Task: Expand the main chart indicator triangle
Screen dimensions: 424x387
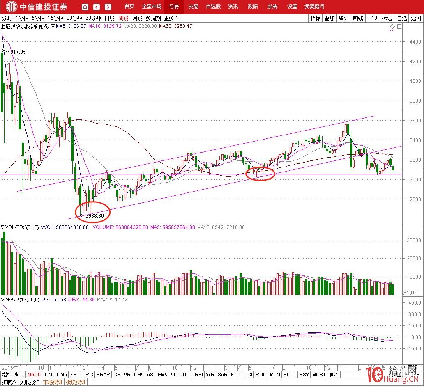Action: point(53,26)
